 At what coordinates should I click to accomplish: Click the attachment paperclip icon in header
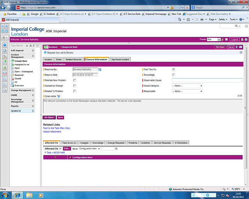pyautogui.click(x=237, y=47)
